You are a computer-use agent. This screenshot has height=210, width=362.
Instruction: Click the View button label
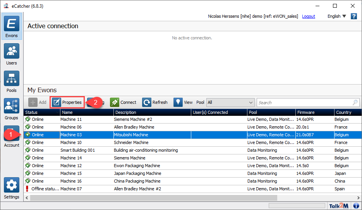click(188, 102)
